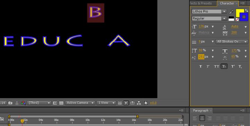Click the tsume value 65
Image resolution: width=250 pixels, height=126 pixels.
[x=233, y=56]
